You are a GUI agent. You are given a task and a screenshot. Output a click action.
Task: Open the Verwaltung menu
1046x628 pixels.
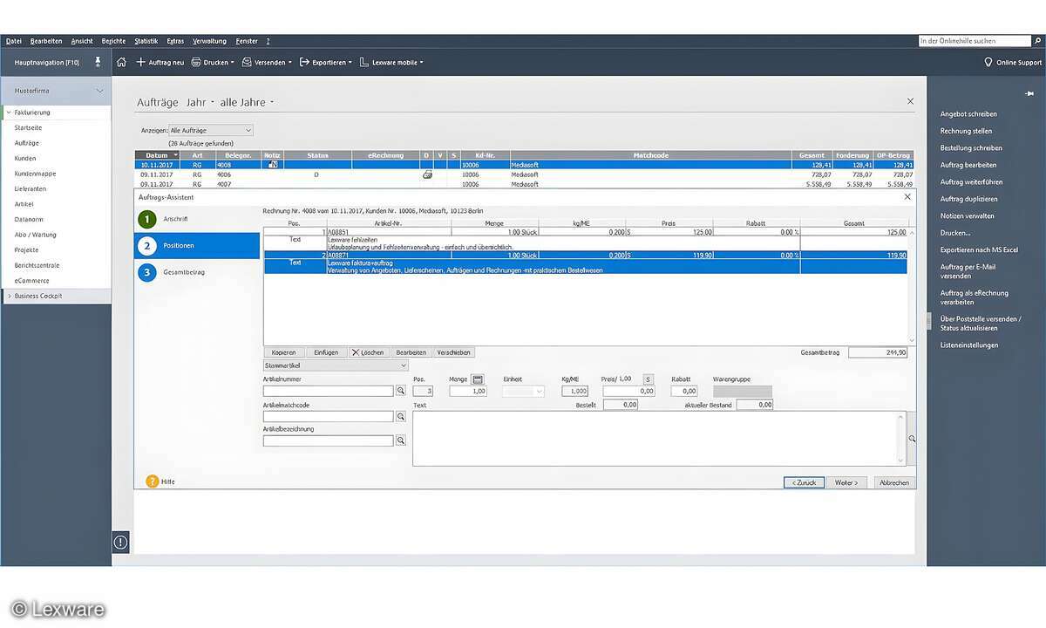pos(209,41)
